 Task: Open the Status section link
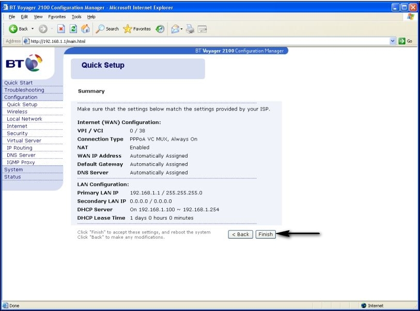12,177
